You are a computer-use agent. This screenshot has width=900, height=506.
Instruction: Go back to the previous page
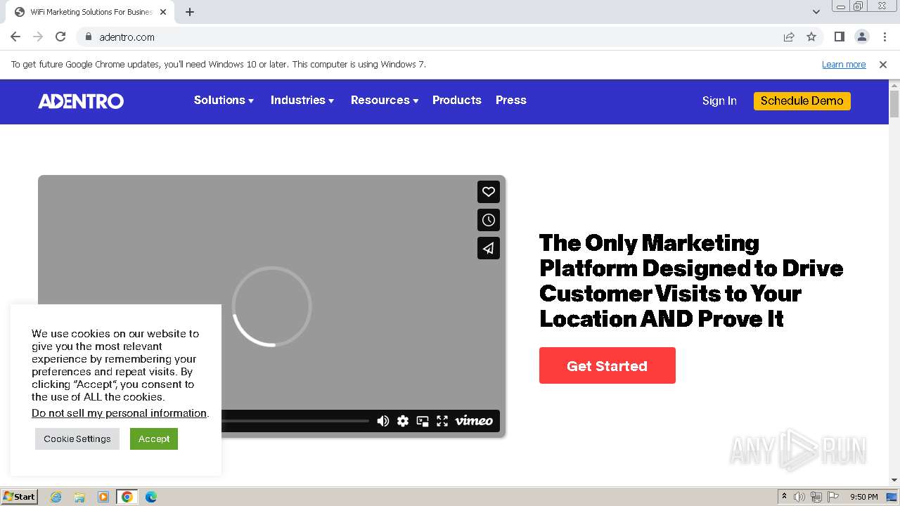click(x=15, y=37)
